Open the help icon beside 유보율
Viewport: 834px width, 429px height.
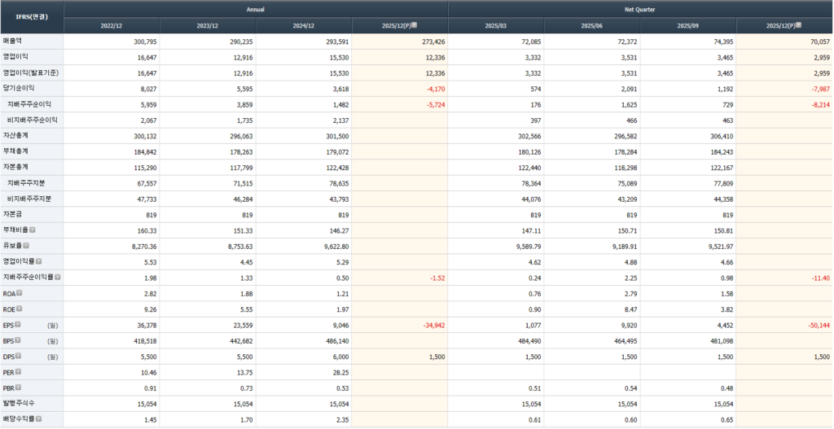(26, 246)
